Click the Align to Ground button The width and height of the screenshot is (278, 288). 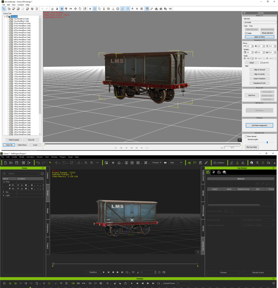pyautogui.click(x=260, y=70)
